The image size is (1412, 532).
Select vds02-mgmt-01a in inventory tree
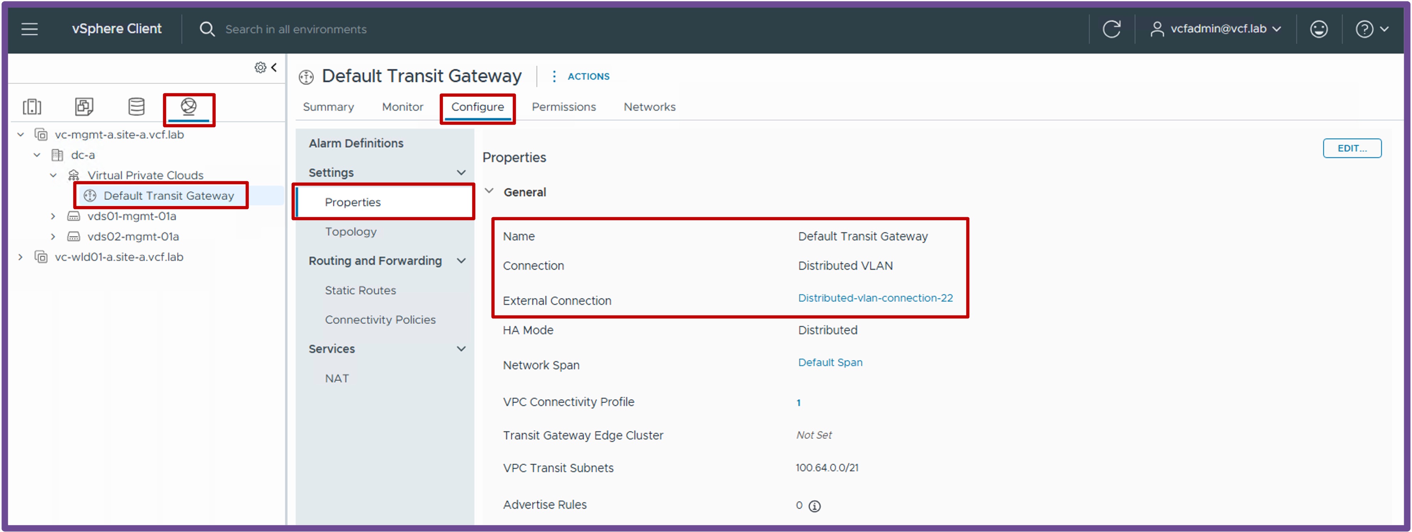[133, 237]
